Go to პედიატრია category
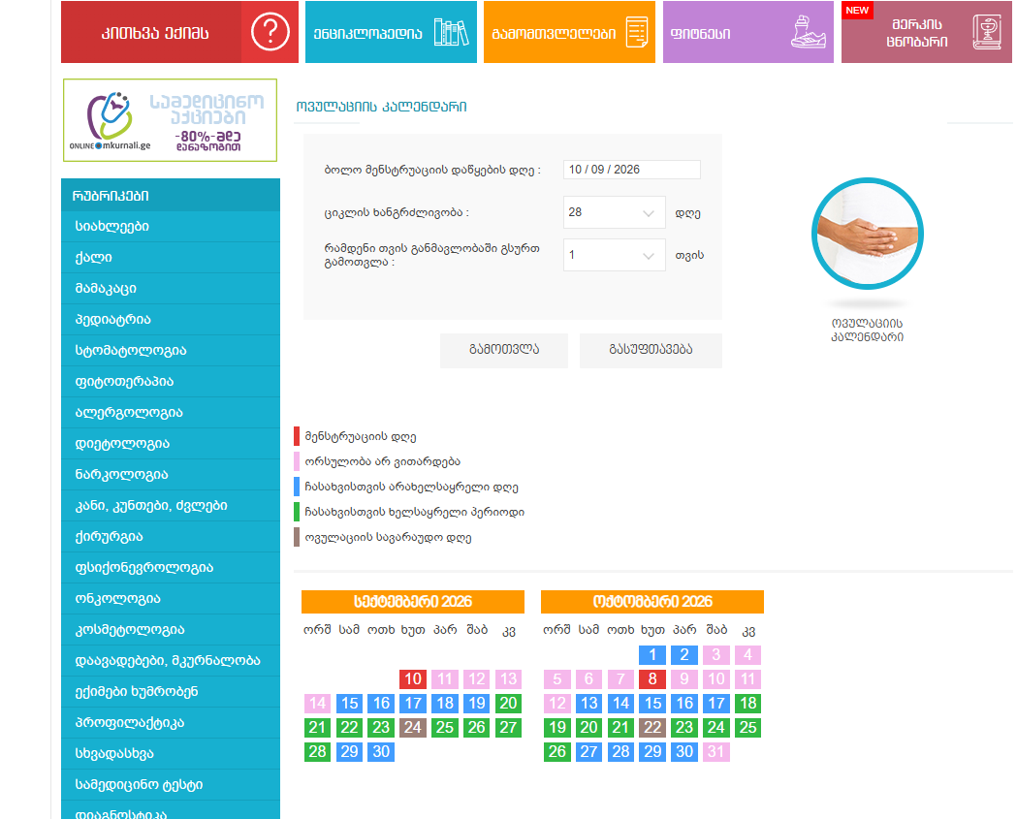The height and width of the screenshot is (819, 1017). [171, 320]
